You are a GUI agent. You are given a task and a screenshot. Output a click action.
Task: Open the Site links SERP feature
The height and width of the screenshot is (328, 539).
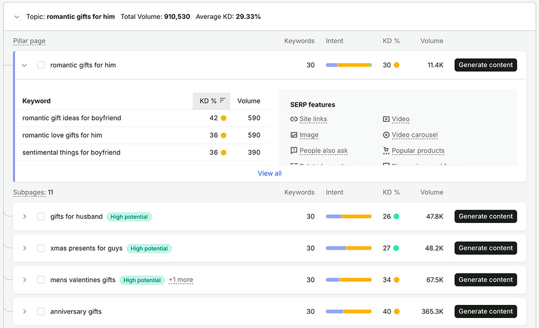point(313,119)
